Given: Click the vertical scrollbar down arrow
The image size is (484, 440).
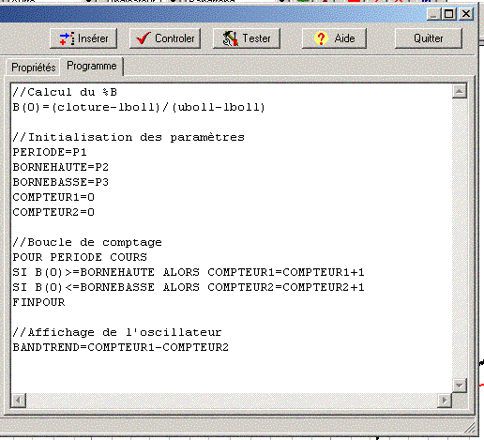Looking at the screenshot, I should [460, 385].
